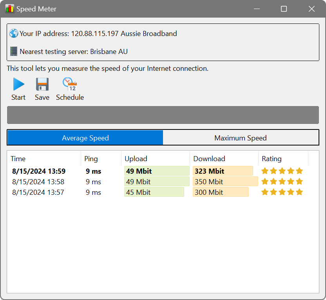Click the Speed Meter title bar app icon
Image resolution: width=326 pixels, height=300 pixels.
click(10, 9)
